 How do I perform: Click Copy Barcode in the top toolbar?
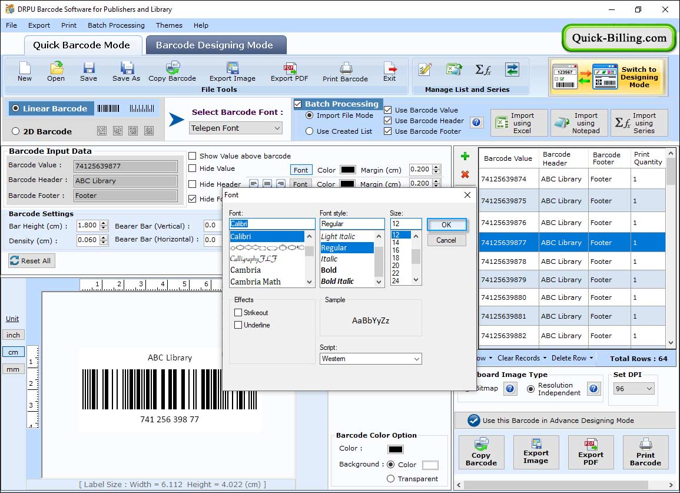point(172,71)
